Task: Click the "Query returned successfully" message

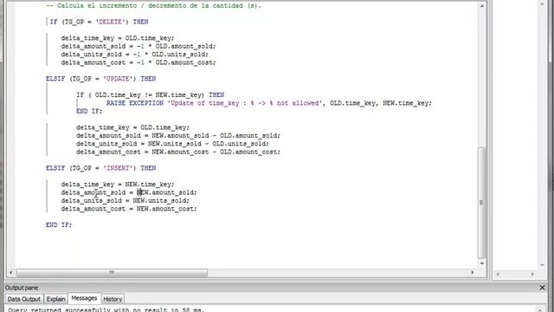Action: coord(106,309)
